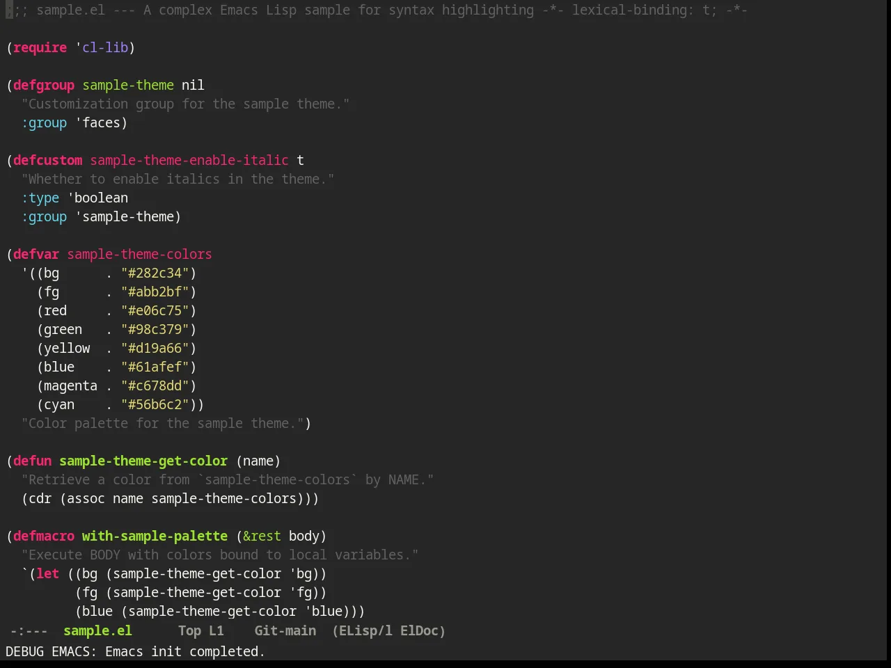Click the sample.el buffer name in mode line
891x668 pixels.
(x=97, y=630)
